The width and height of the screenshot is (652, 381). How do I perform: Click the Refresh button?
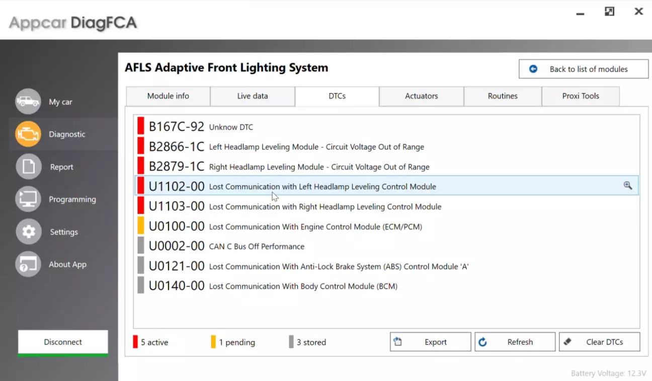click(x=515, y=342)
